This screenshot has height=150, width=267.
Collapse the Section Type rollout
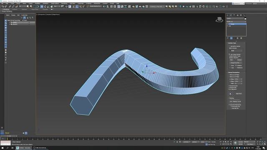(x=232, y=43)
